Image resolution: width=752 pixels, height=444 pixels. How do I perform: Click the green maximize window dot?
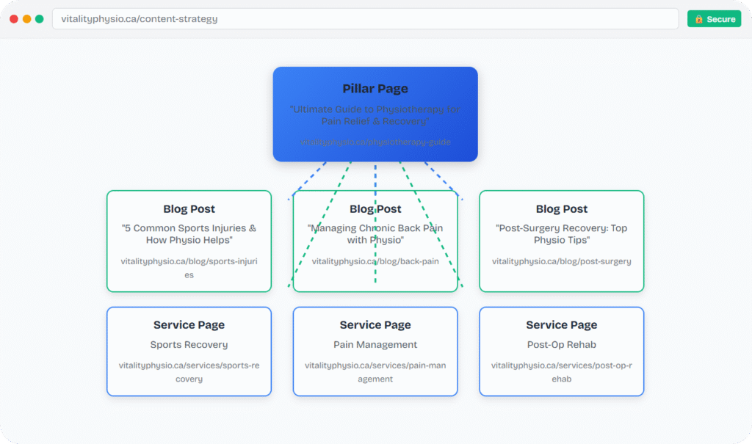click(40, 18)
